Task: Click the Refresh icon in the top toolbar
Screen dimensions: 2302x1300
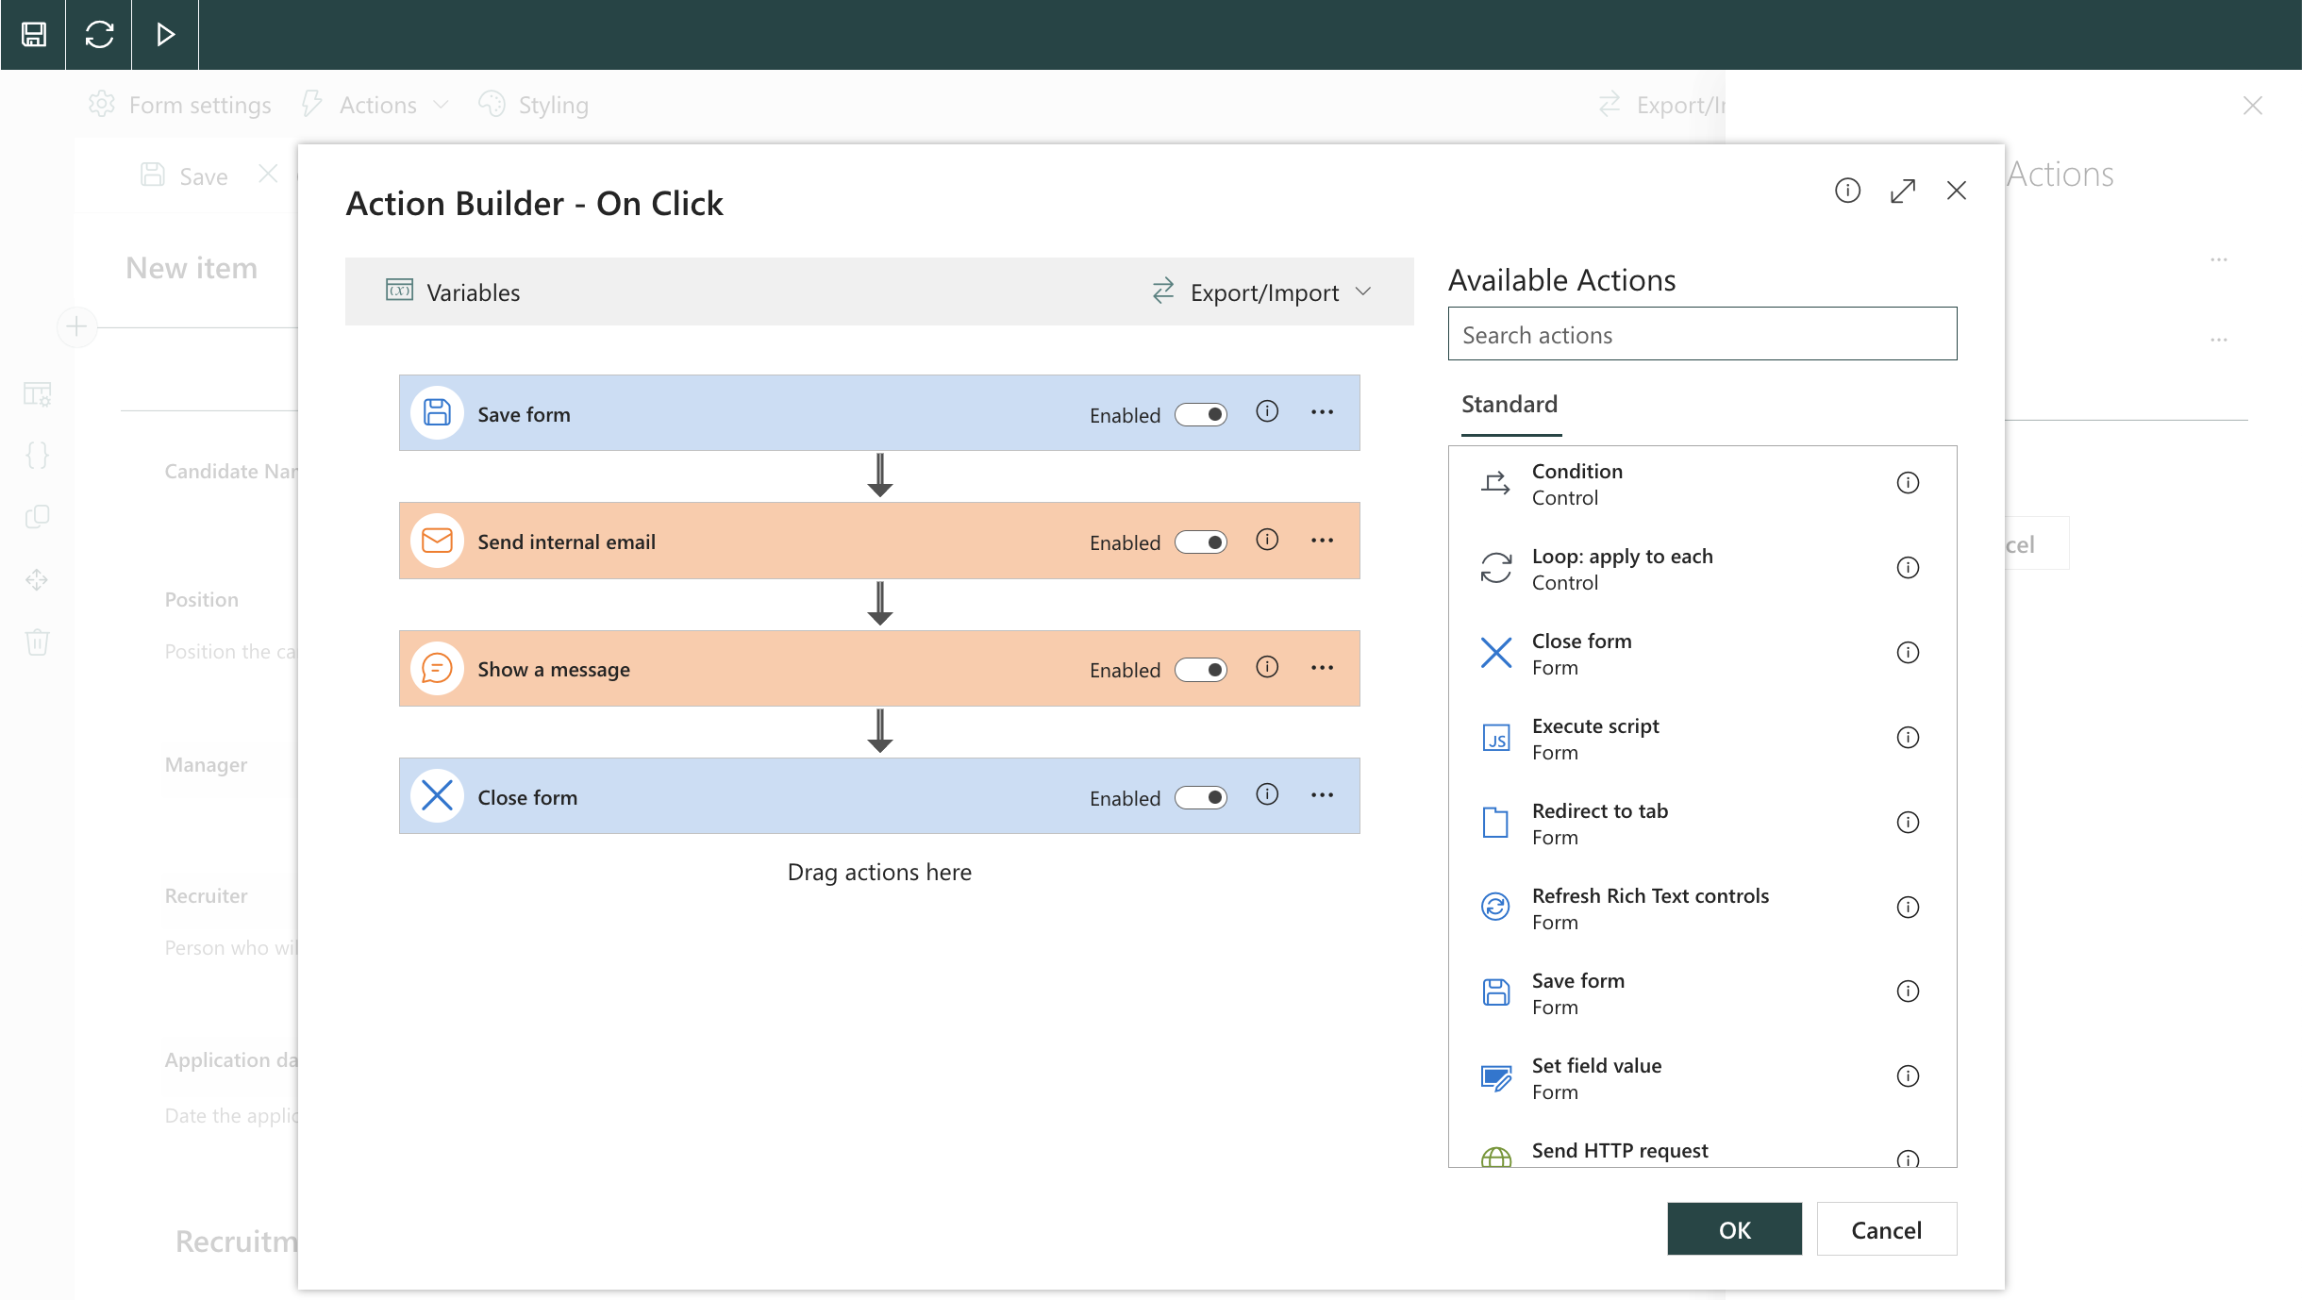Action: click(99, 35)
